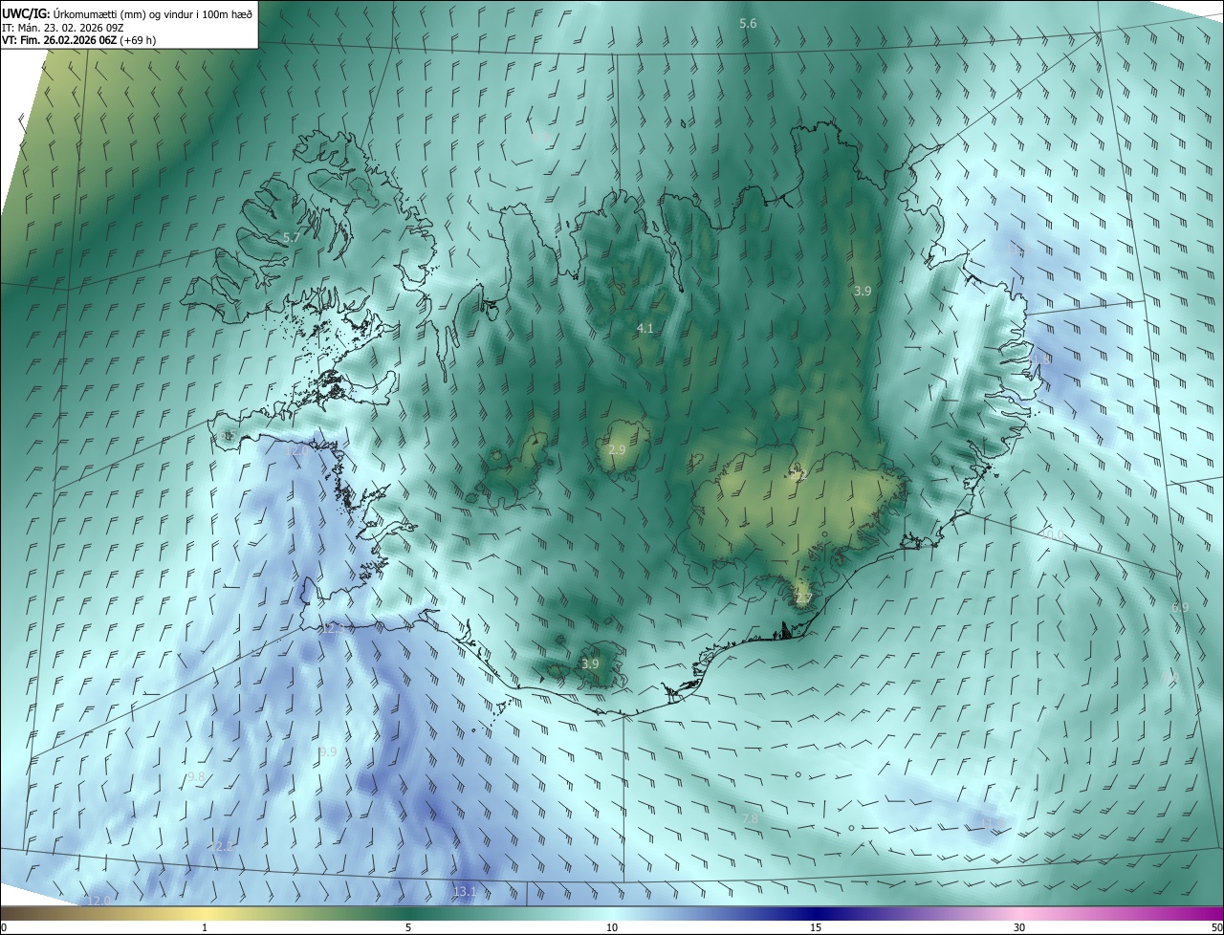Click the 9.8 value over the sea
This screenshot has height=935, width=1224.
click(196, 776)
